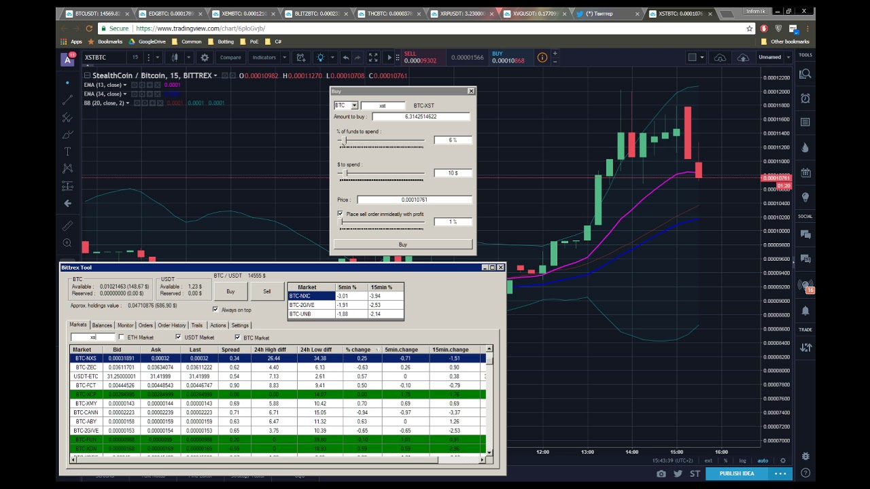
Task: Click the market search filter box
Action: coord(92,338)
